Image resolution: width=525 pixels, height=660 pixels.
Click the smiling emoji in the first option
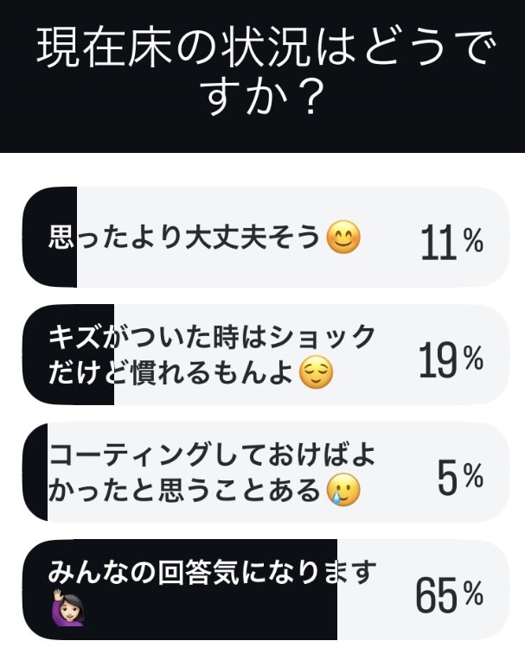pyautogui.click(x=343, y=237)
